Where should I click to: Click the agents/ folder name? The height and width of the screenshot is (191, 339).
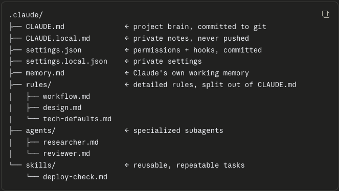click(40, 131)
